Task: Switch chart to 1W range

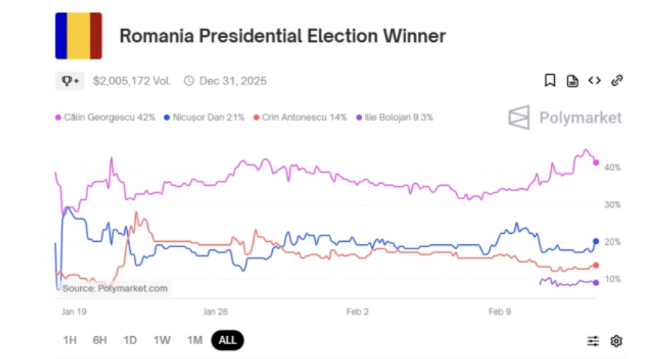Action: 162,340
